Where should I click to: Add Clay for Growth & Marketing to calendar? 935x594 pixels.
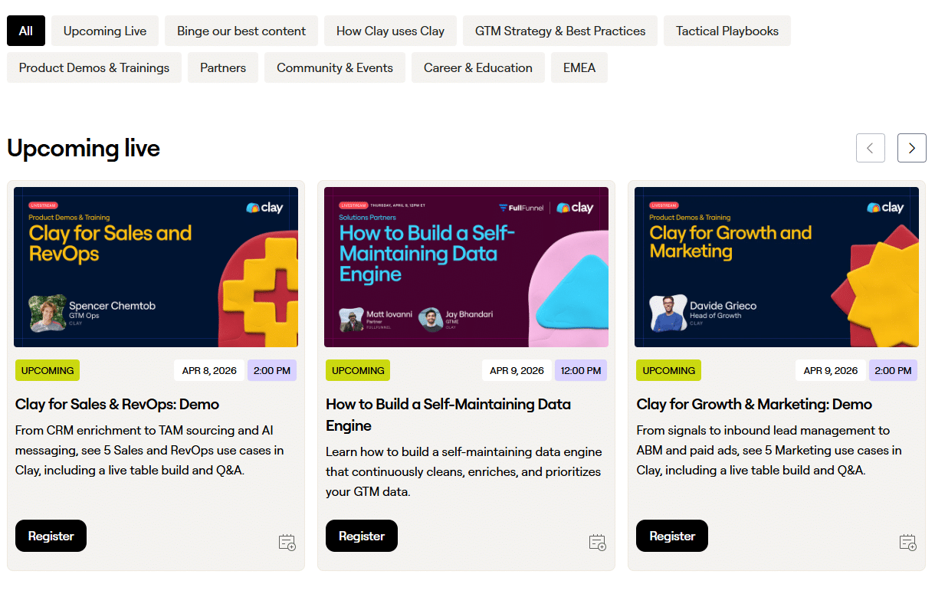click(908, 542)
